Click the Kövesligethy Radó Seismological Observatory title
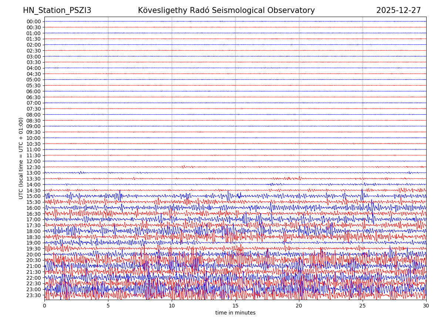The height and width of the screenshot is (333, 444). (x=226, y=10)
